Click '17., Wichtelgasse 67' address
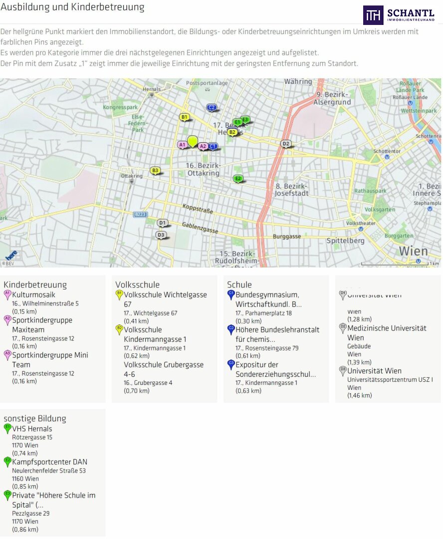The width and height of the screenshot is (443, 539). pyautogui.click(x=151, y=313)
